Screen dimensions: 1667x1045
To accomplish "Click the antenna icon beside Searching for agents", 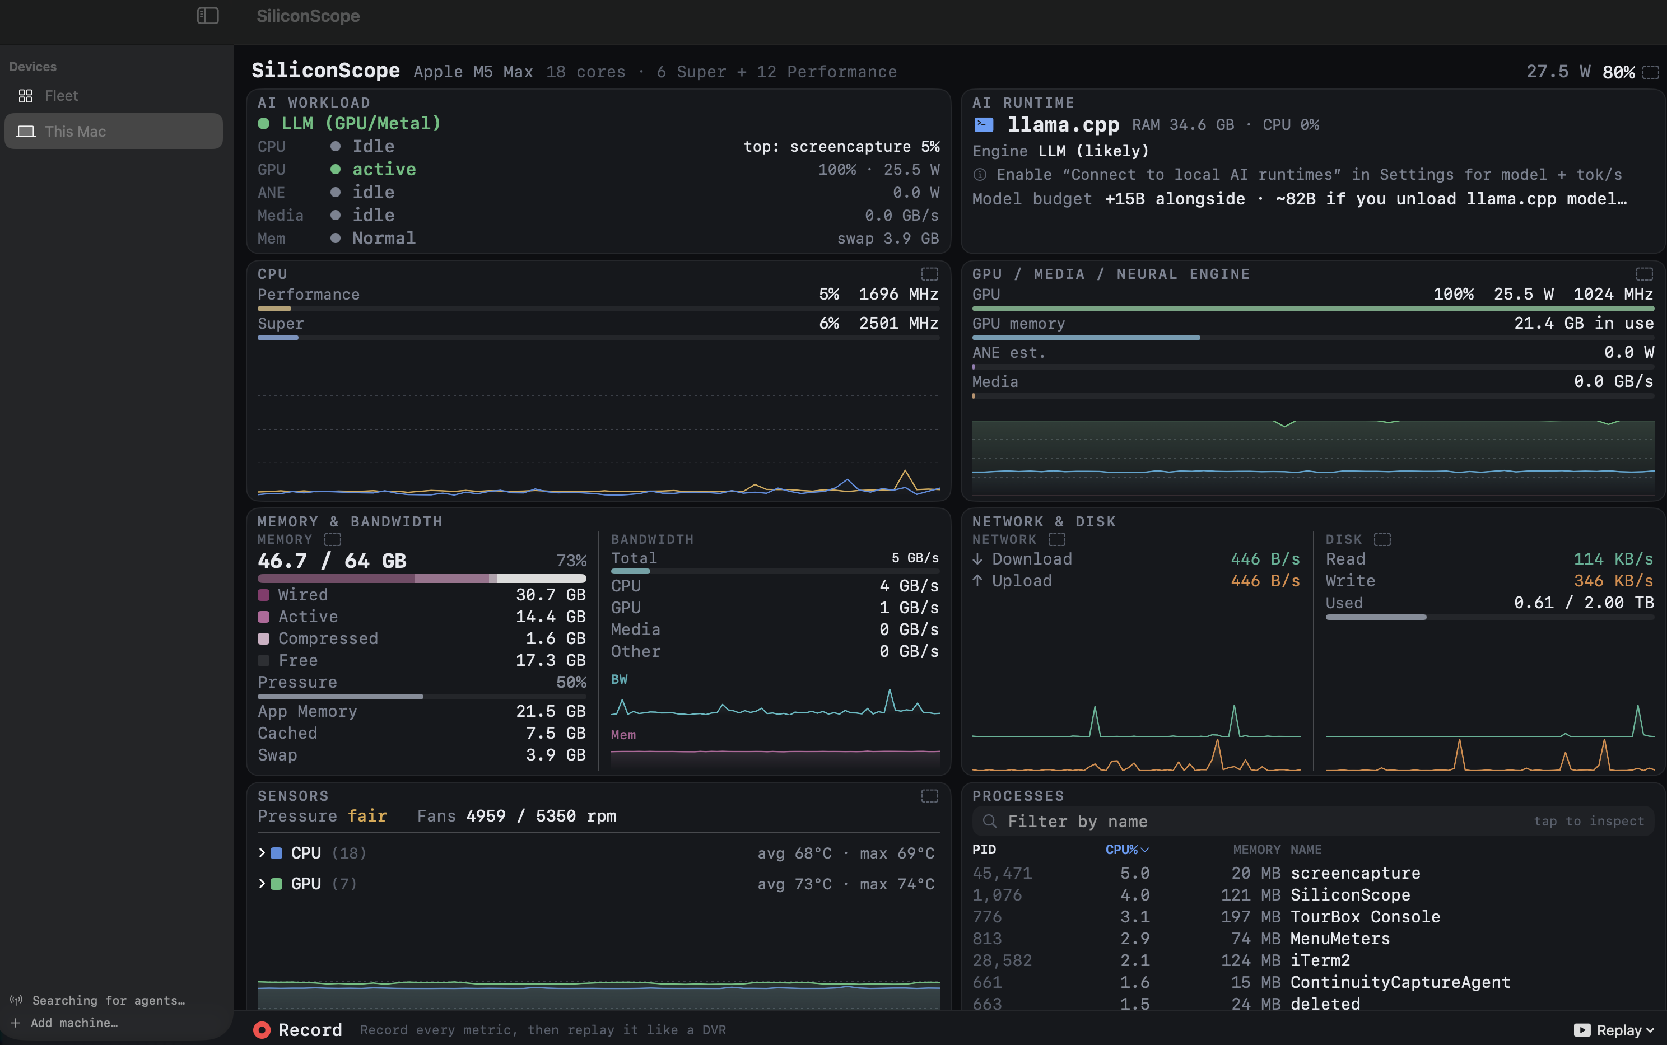I will pos(16,1000).
